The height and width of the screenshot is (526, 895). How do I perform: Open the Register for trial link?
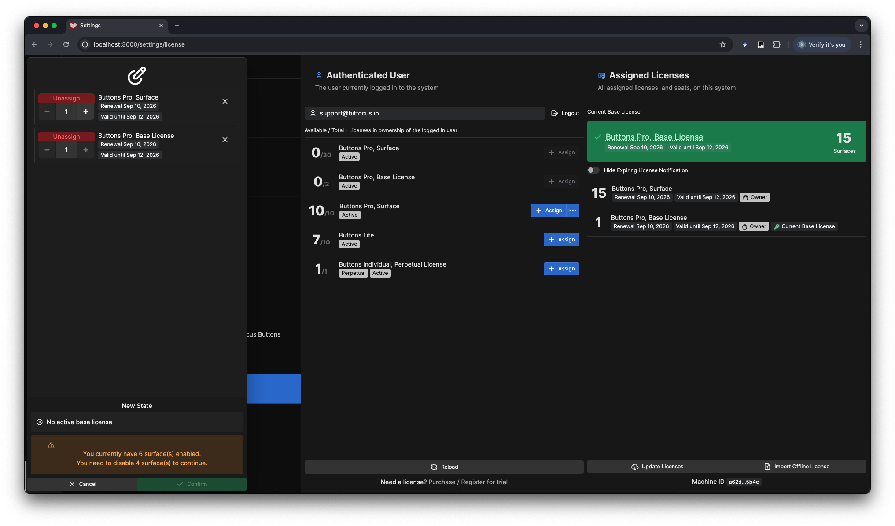tap(484, 482)
